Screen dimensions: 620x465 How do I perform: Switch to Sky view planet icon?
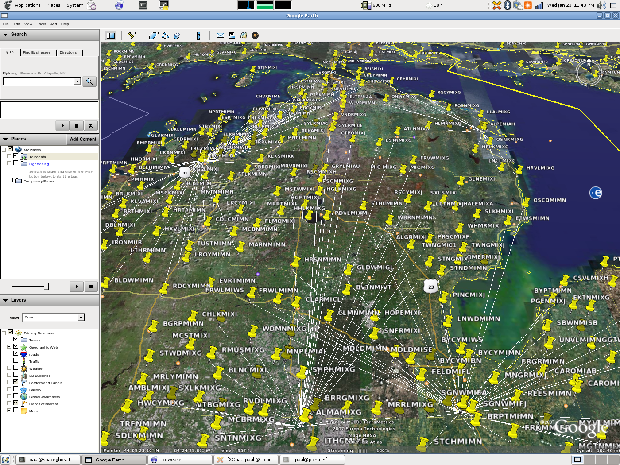click(255, 35)
